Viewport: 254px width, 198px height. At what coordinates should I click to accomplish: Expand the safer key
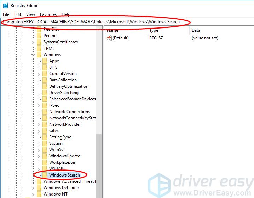tap(39, 131)
